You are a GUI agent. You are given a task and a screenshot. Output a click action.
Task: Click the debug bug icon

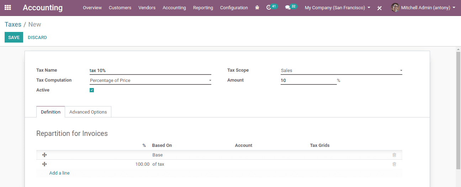point(257,7)
